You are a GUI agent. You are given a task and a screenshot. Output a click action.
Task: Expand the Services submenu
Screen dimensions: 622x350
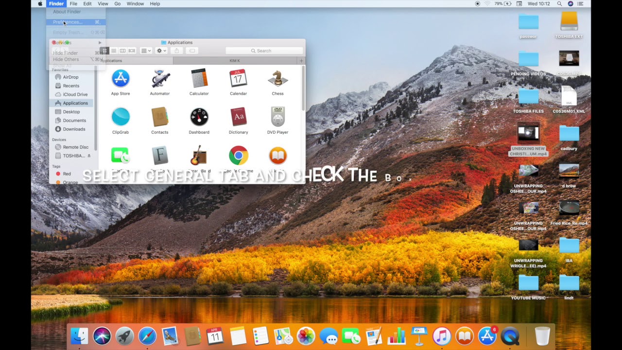[61, 42]
